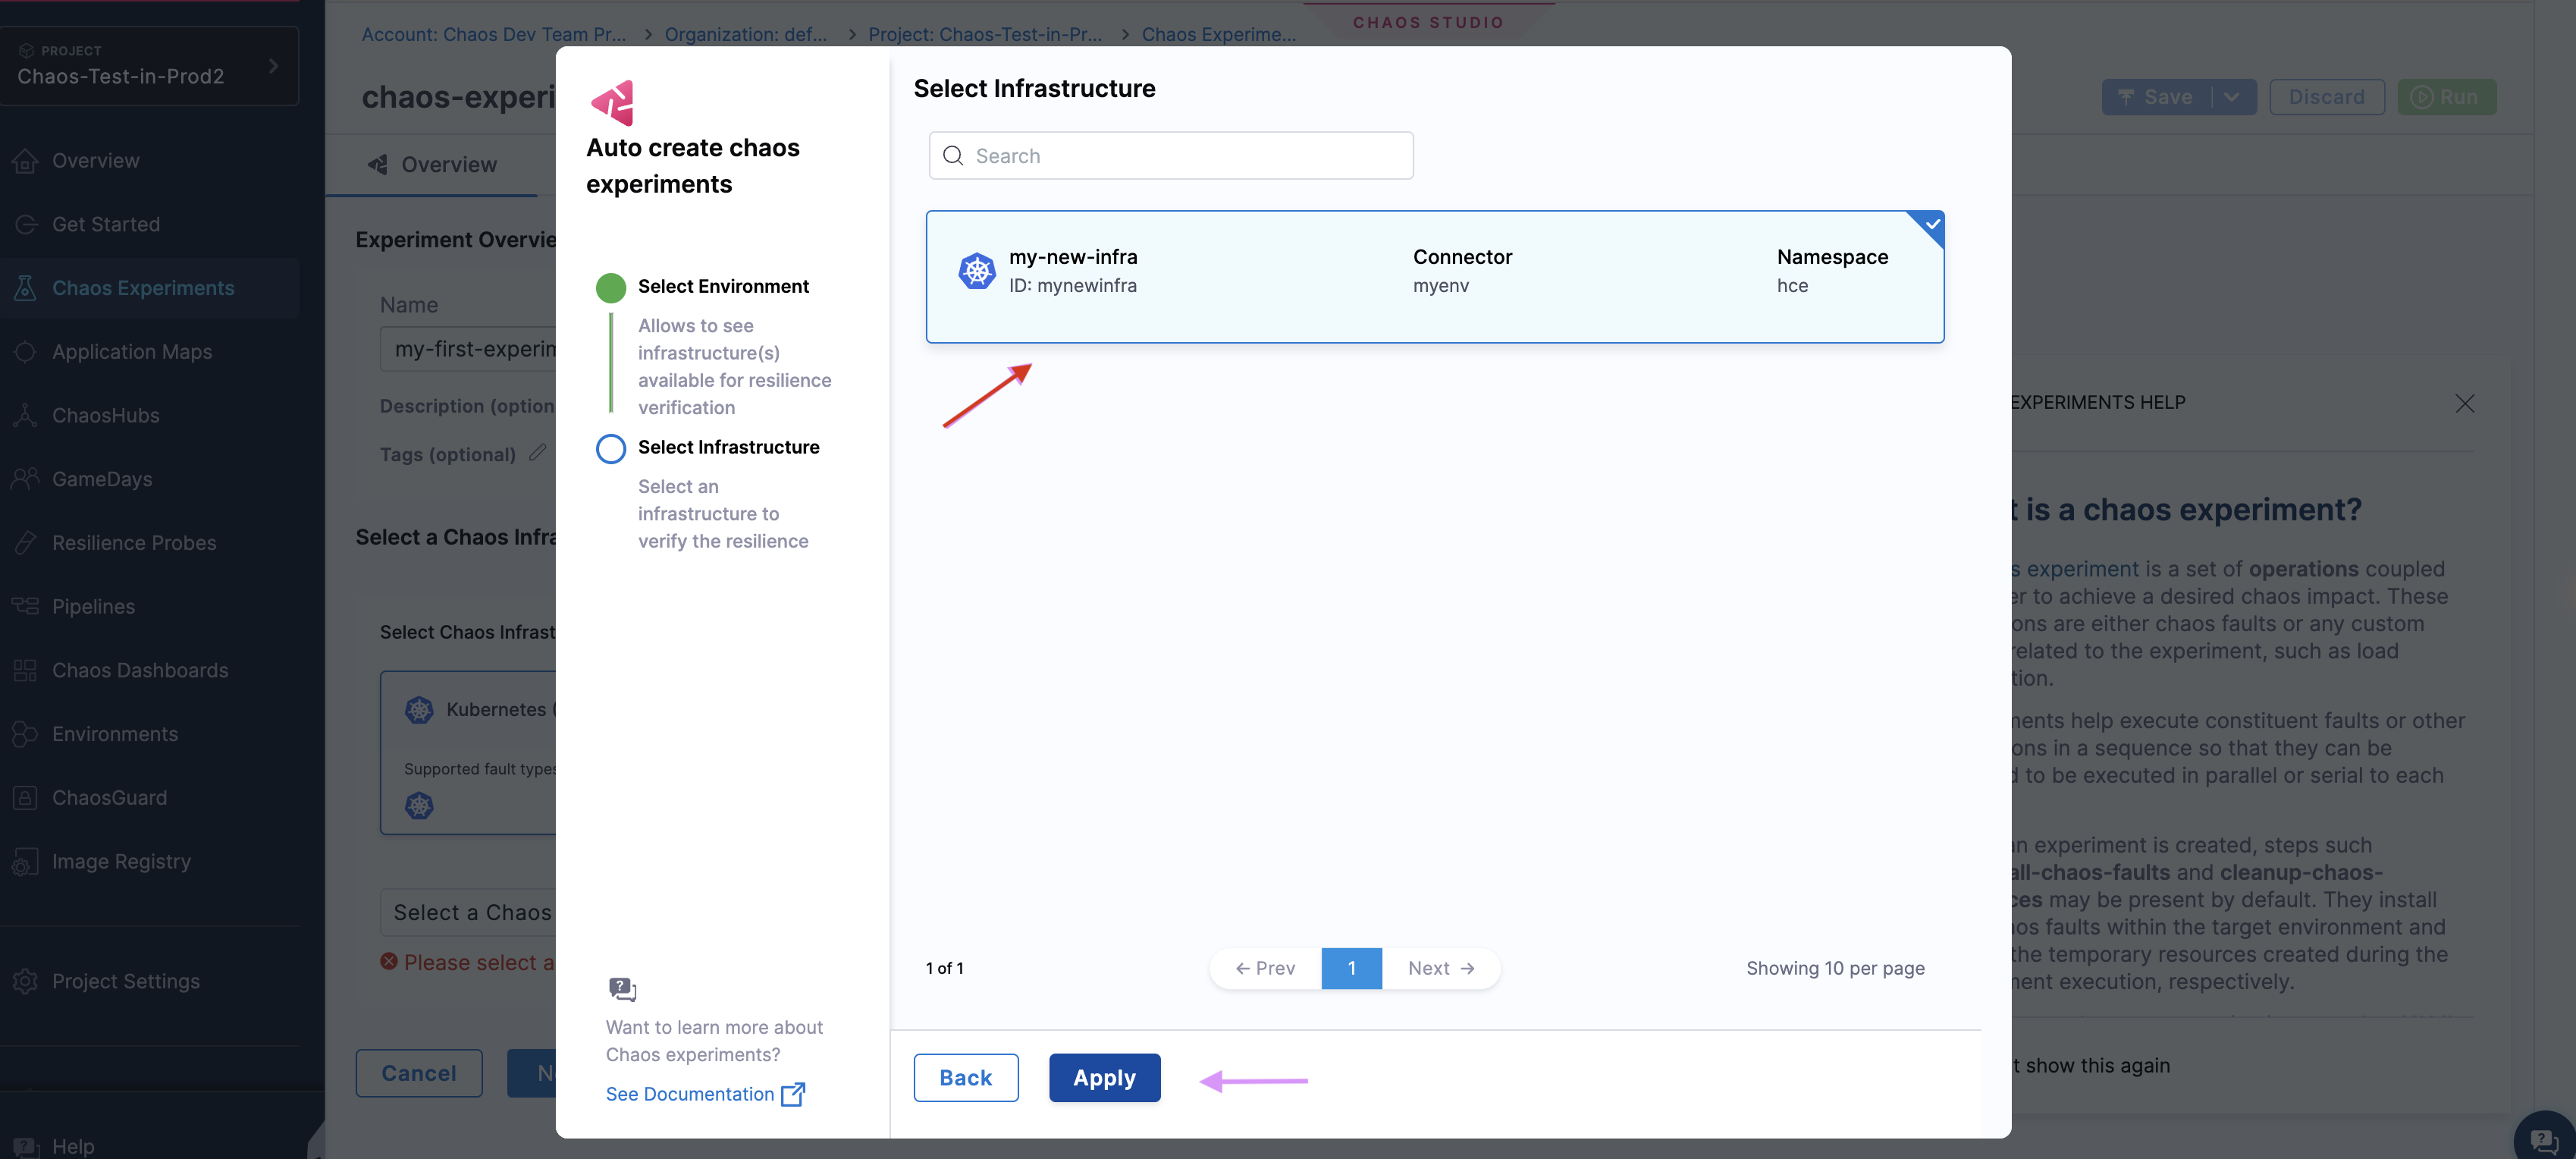Click the Name field showing my-first-experiment
The width and height of the screenshot is (2576, 1159).
click(468, 349)
